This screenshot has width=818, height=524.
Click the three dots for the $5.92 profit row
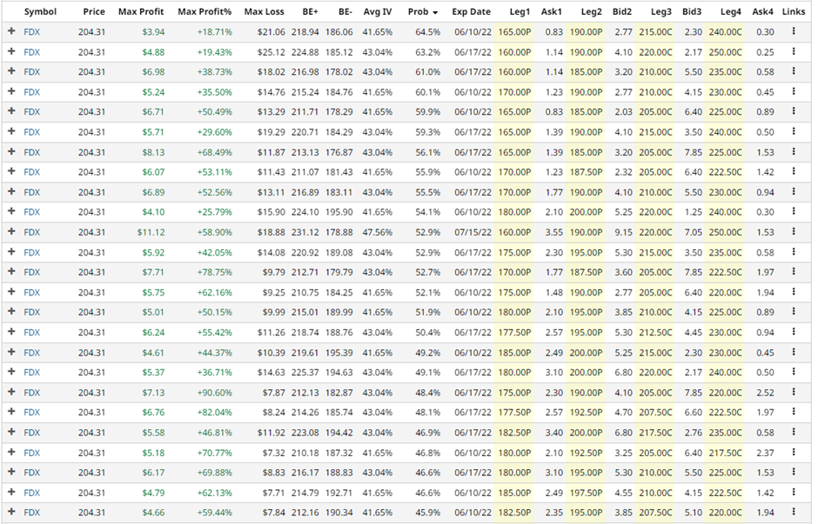[794, 252]
